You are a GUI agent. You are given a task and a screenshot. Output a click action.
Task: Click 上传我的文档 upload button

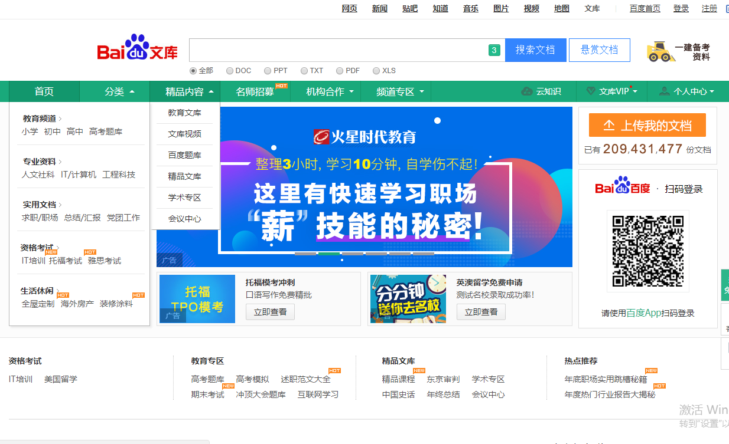(647, 126)
